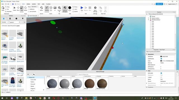The image size is (179, 100).
Task: Open the FILE menu
Action: click(3, 4)
